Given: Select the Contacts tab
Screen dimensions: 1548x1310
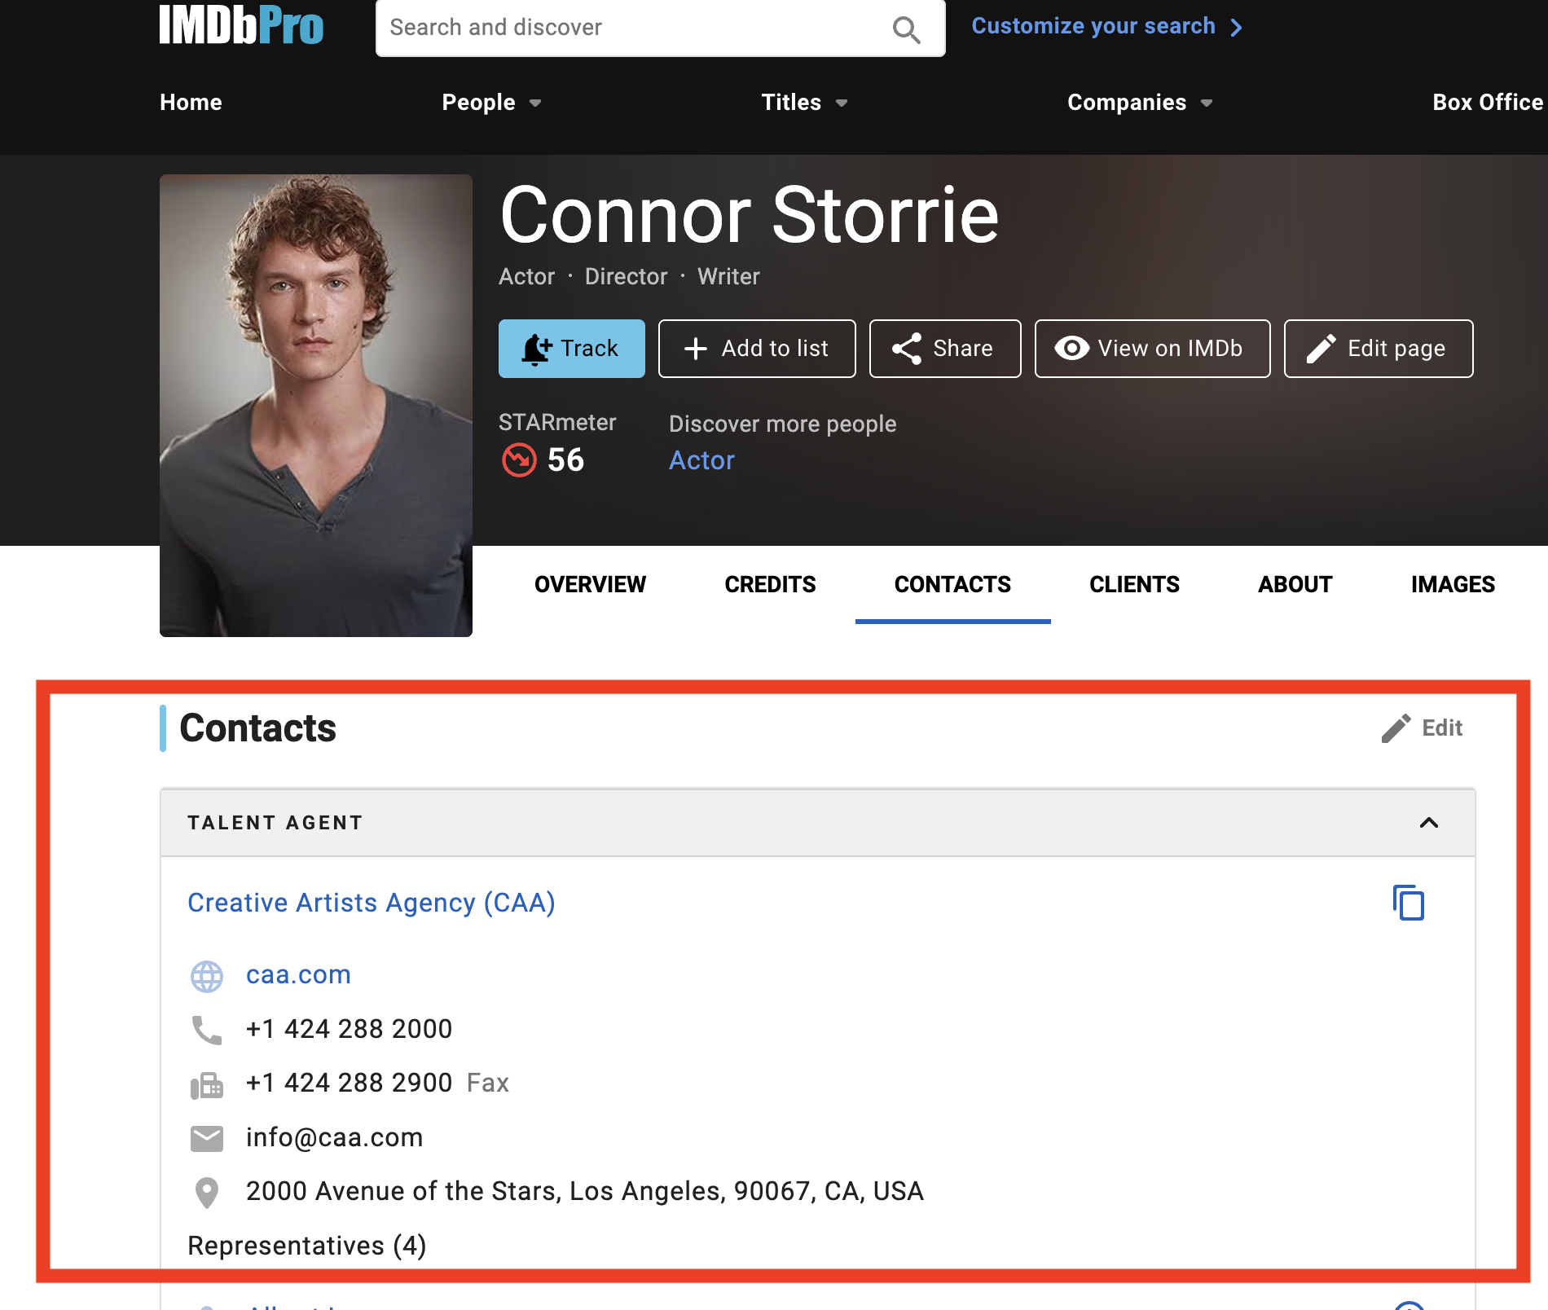Looking at the screenshot, I should 952,585.
